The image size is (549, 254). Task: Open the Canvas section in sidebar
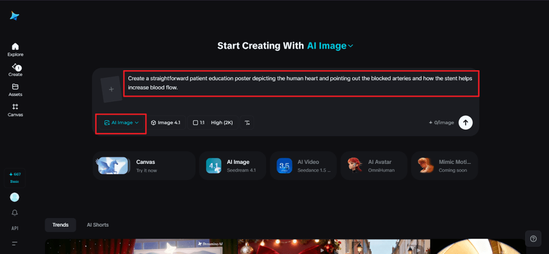[15, 109]
